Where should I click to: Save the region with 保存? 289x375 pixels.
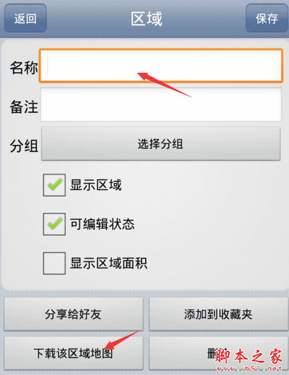tap(267, 18)
